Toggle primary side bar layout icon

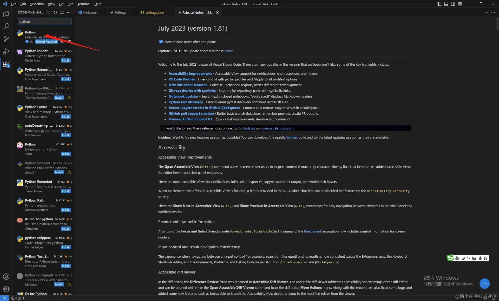tap(439, 4)
